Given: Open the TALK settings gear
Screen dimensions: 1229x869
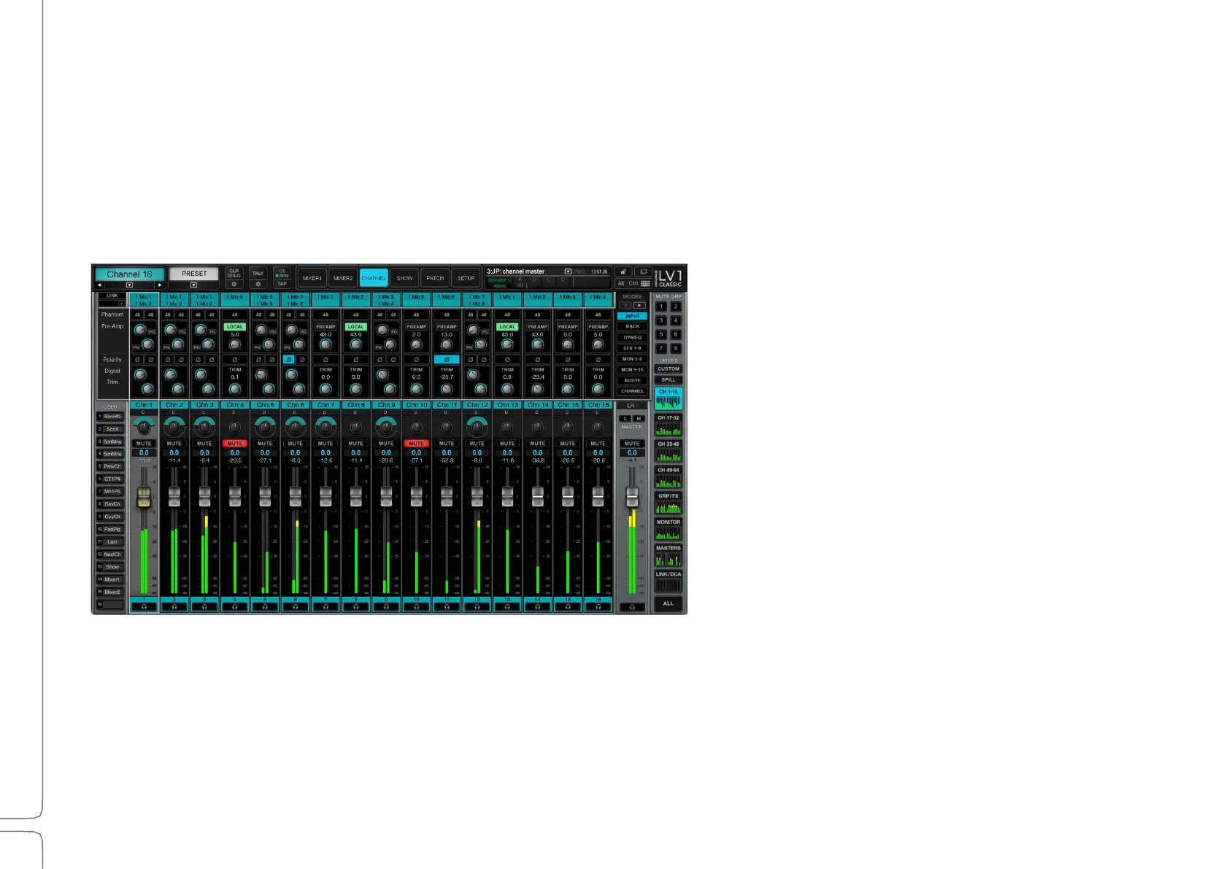Looking at the screenshot, I should [258, 284].
